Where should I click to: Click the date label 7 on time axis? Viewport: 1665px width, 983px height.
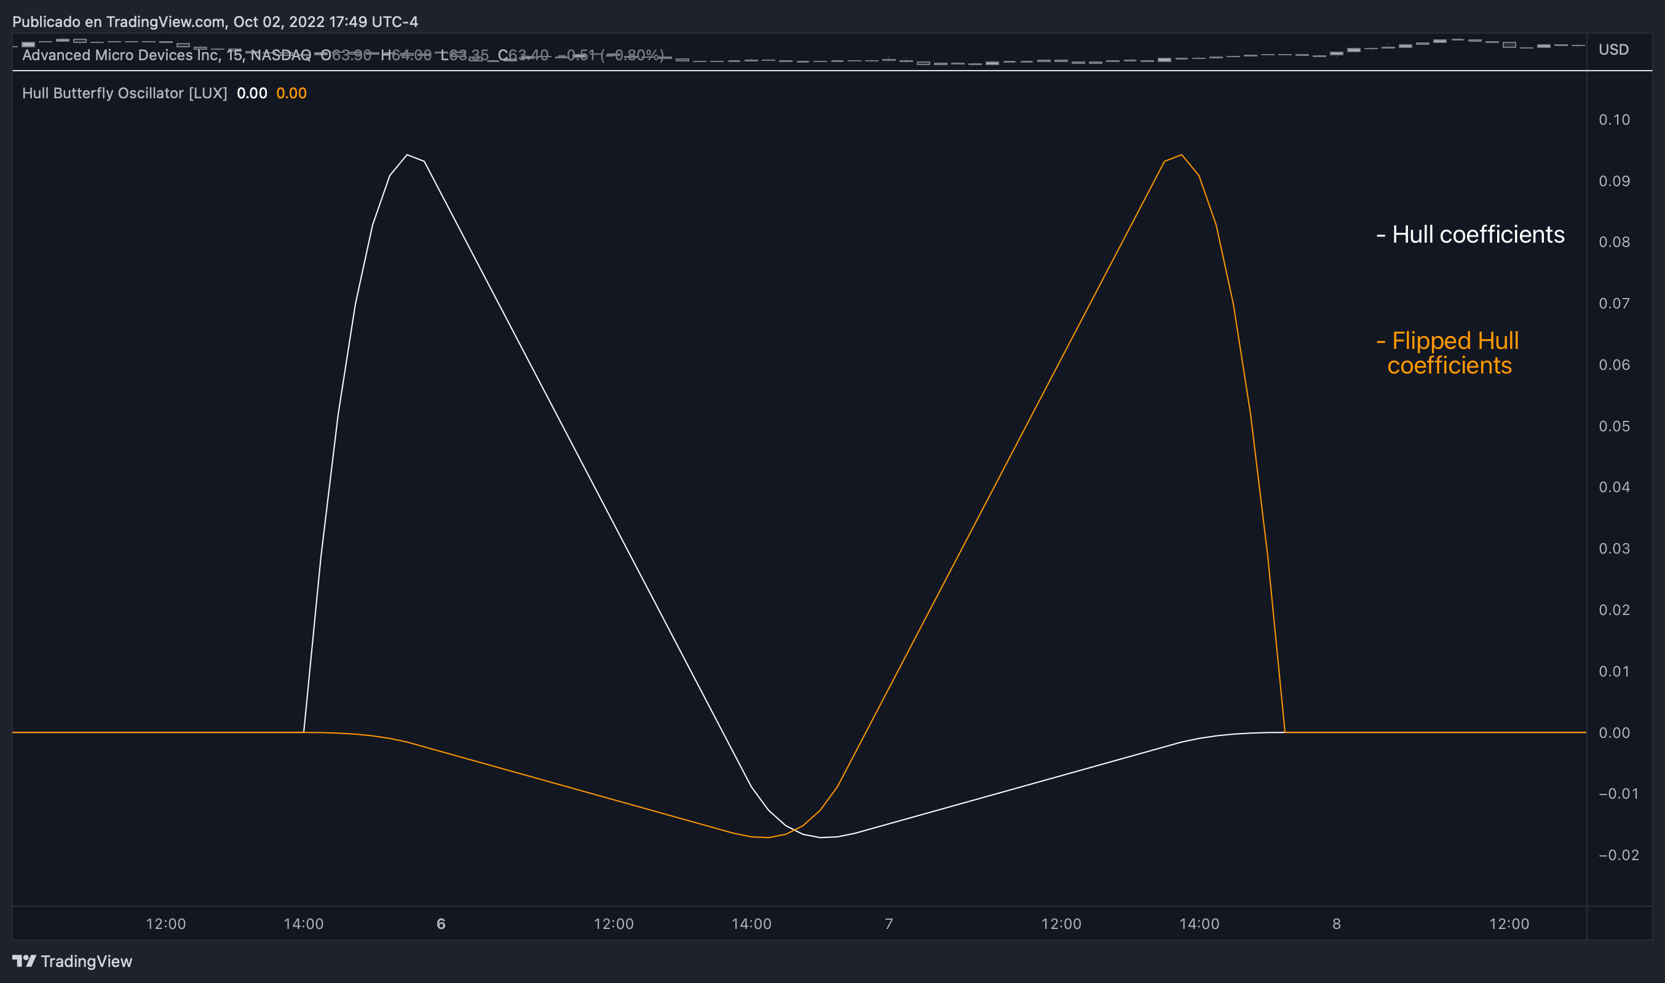coord(889,924)
